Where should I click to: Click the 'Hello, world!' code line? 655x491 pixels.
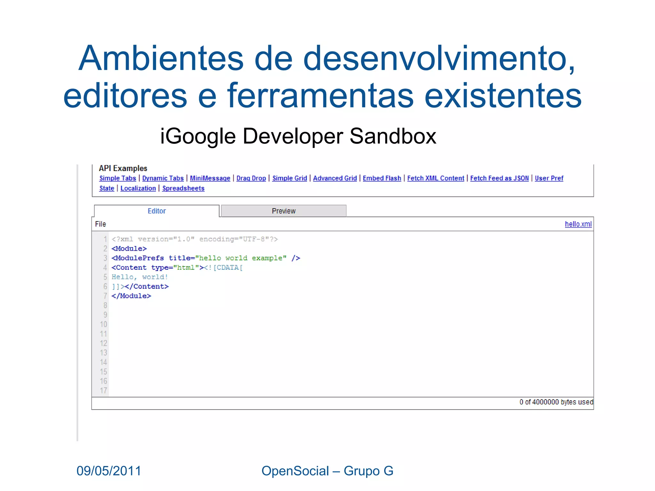[140, 277]
